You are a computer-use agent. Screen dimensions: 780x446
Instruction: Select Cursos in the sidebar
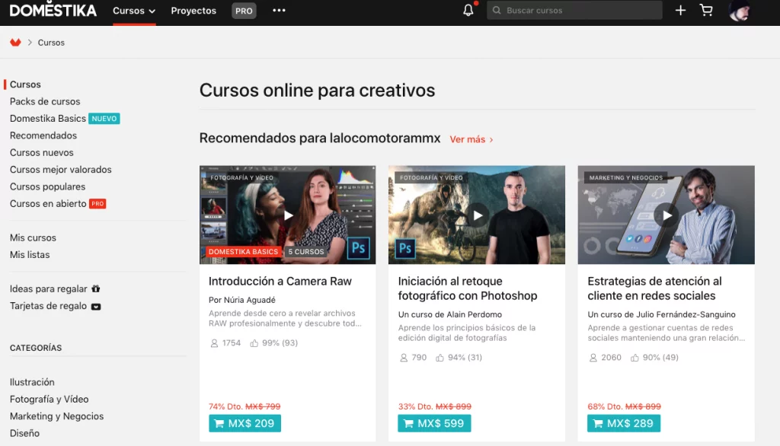25,84
